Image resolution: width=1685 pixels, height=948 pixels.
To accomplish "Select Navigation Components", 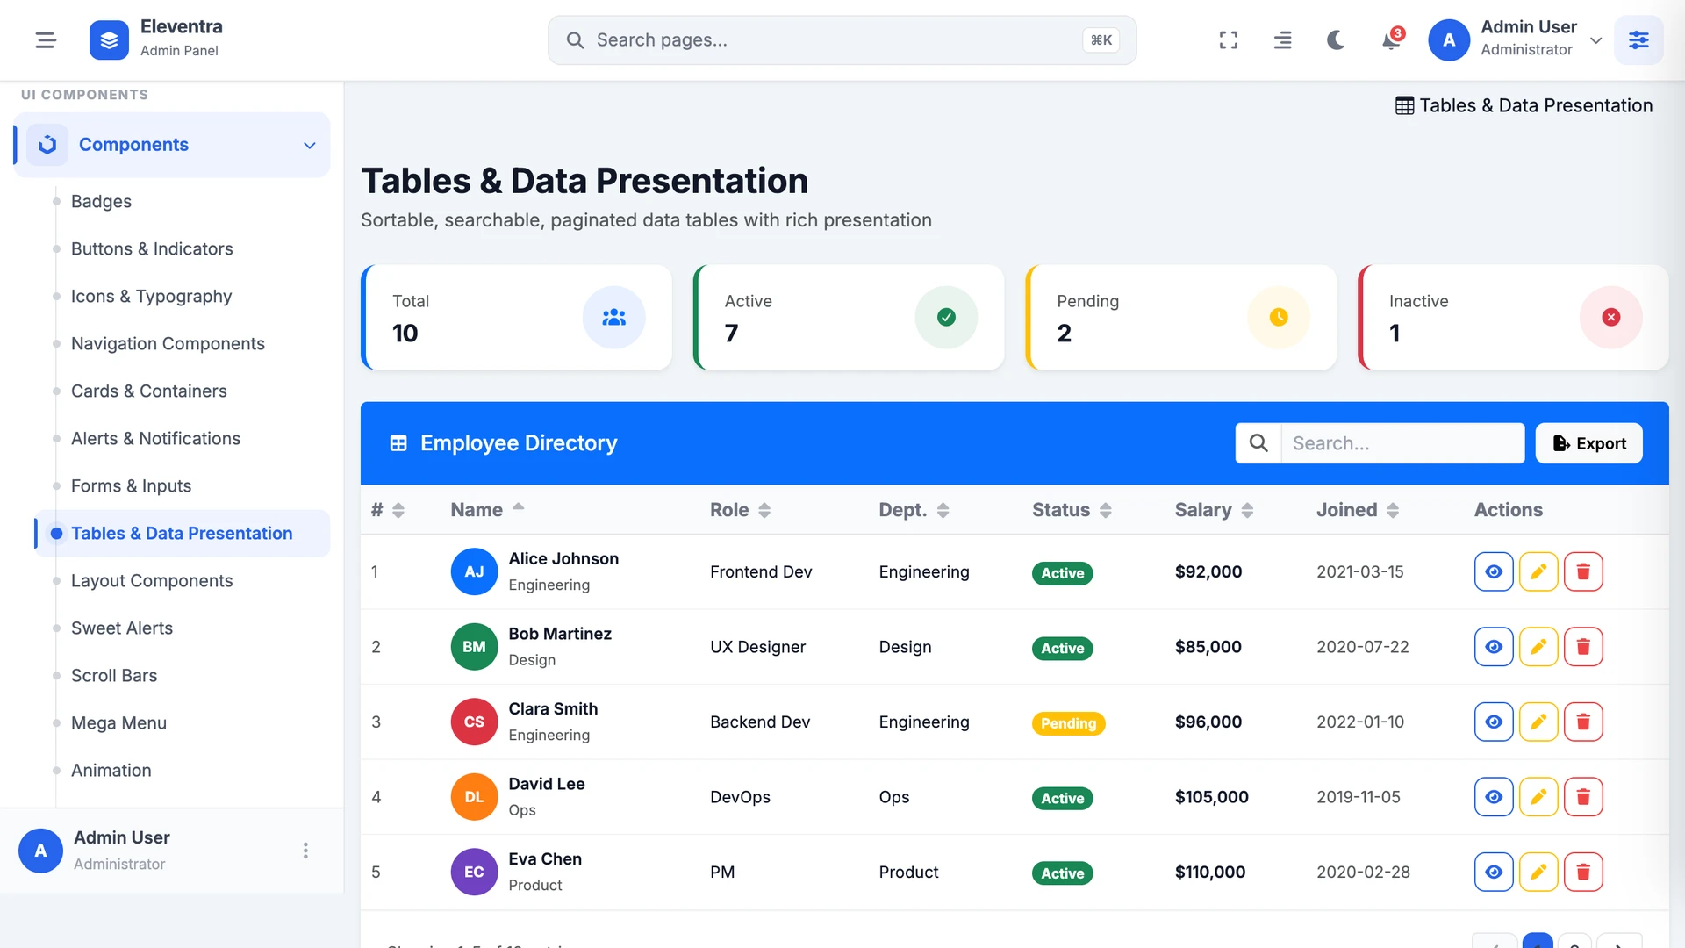I will pos(168,343).
